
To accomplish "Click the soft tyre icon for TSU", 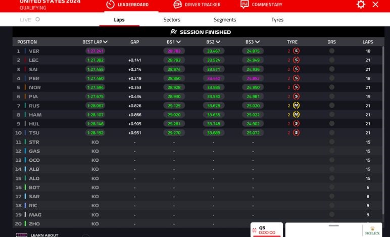I will coord(296,133).
